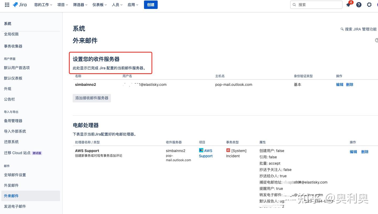Click the 基本 authentication type cell
The image size is (378, 214).
[x=297, y=85]
